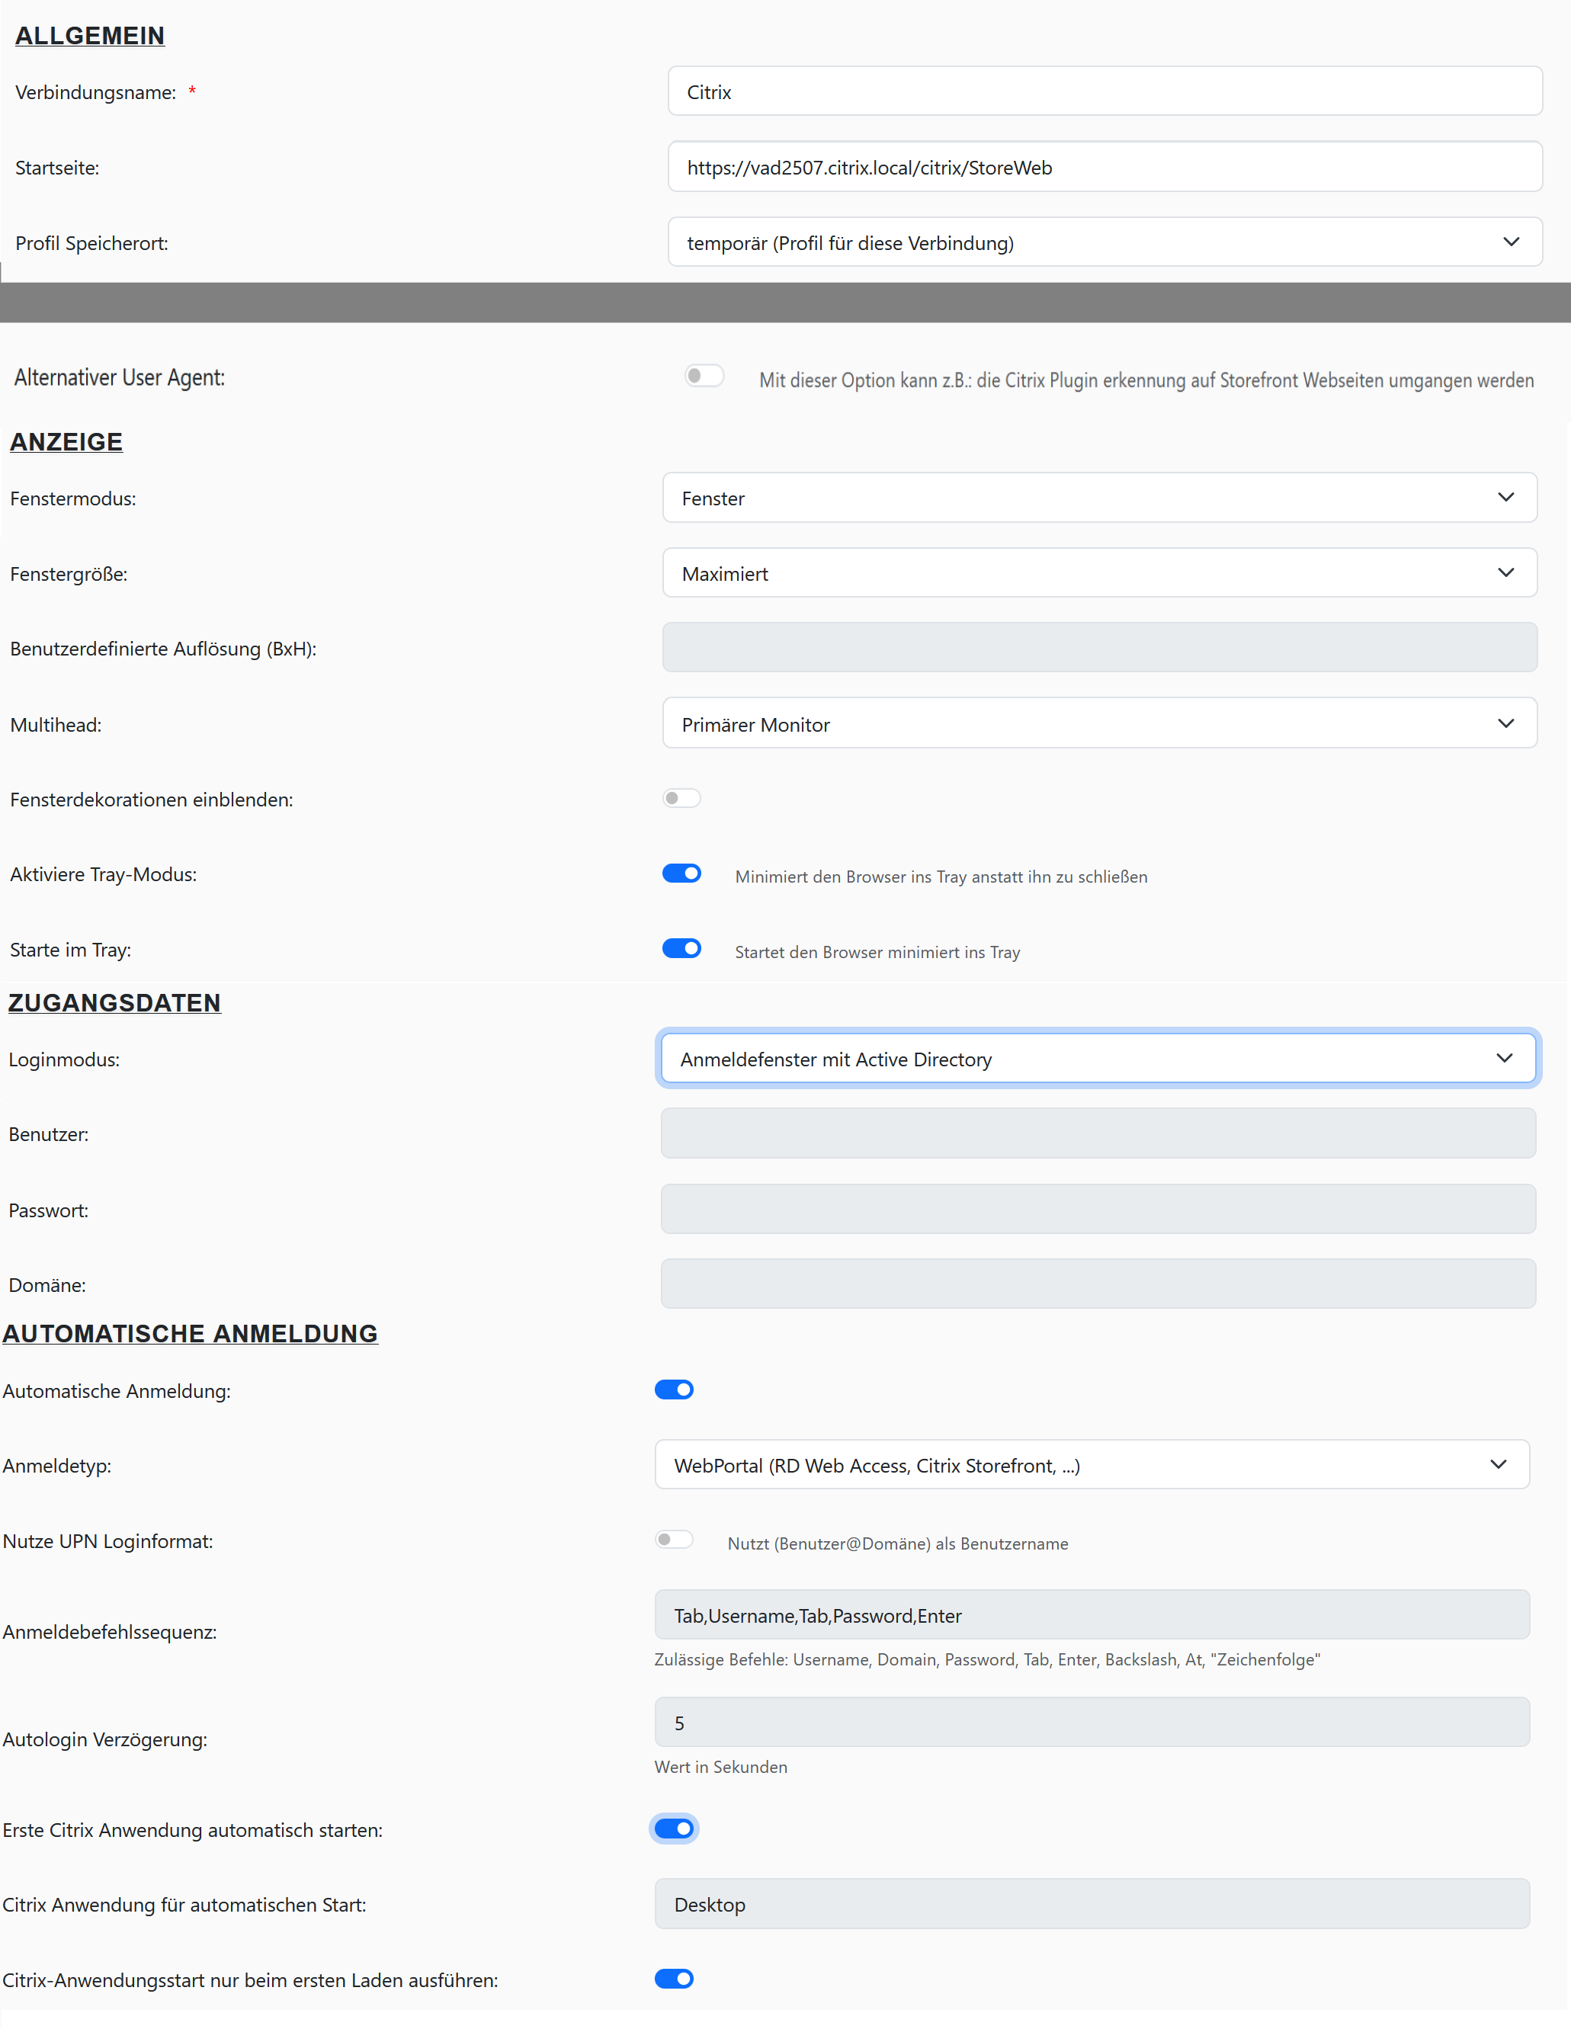The height and width of the screenshot is (2029, 1571).
Task: Click into the Startseite URL field
Action: point(1104,167)
